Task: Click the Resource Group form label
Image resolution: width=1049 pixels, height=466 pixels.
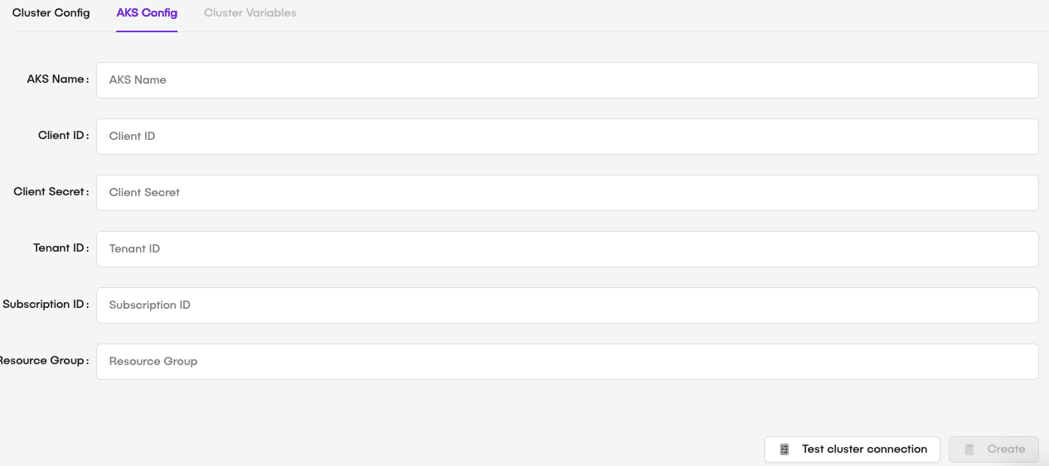Action: (41, 361)
